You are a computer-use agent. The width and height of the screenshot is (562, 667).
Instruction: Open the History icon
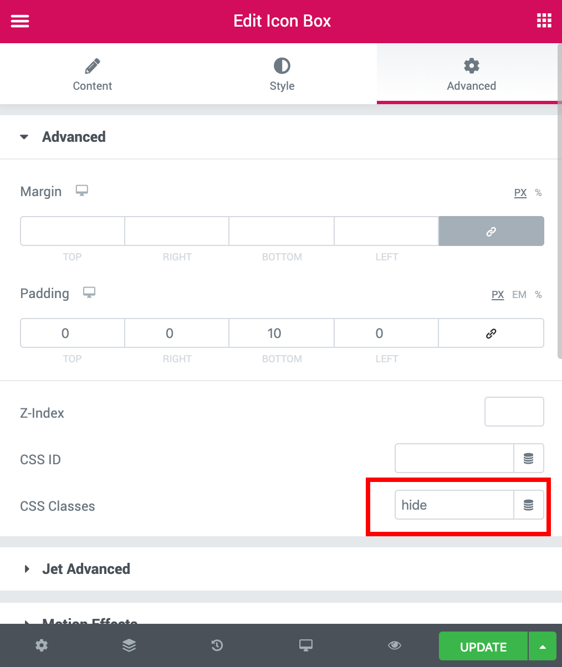pyautogui.click(x=217, y=645)
